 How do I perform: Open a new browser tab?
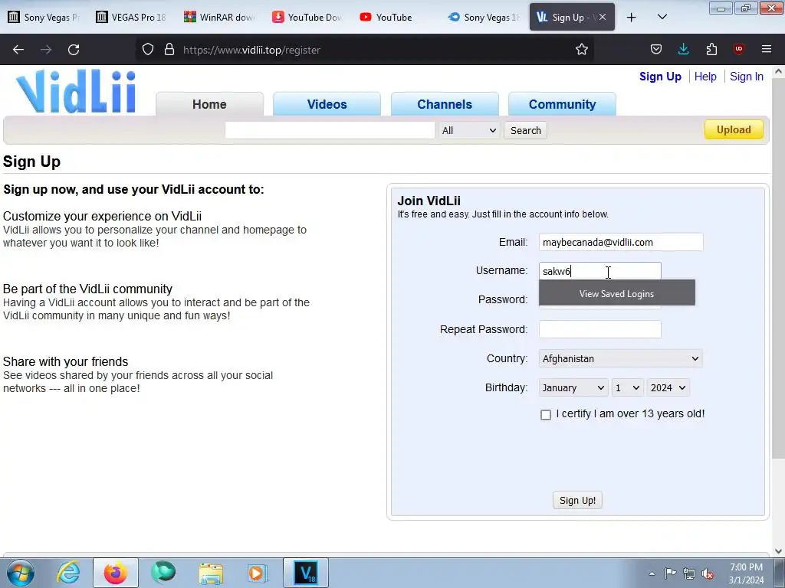[x=632, y=18]
